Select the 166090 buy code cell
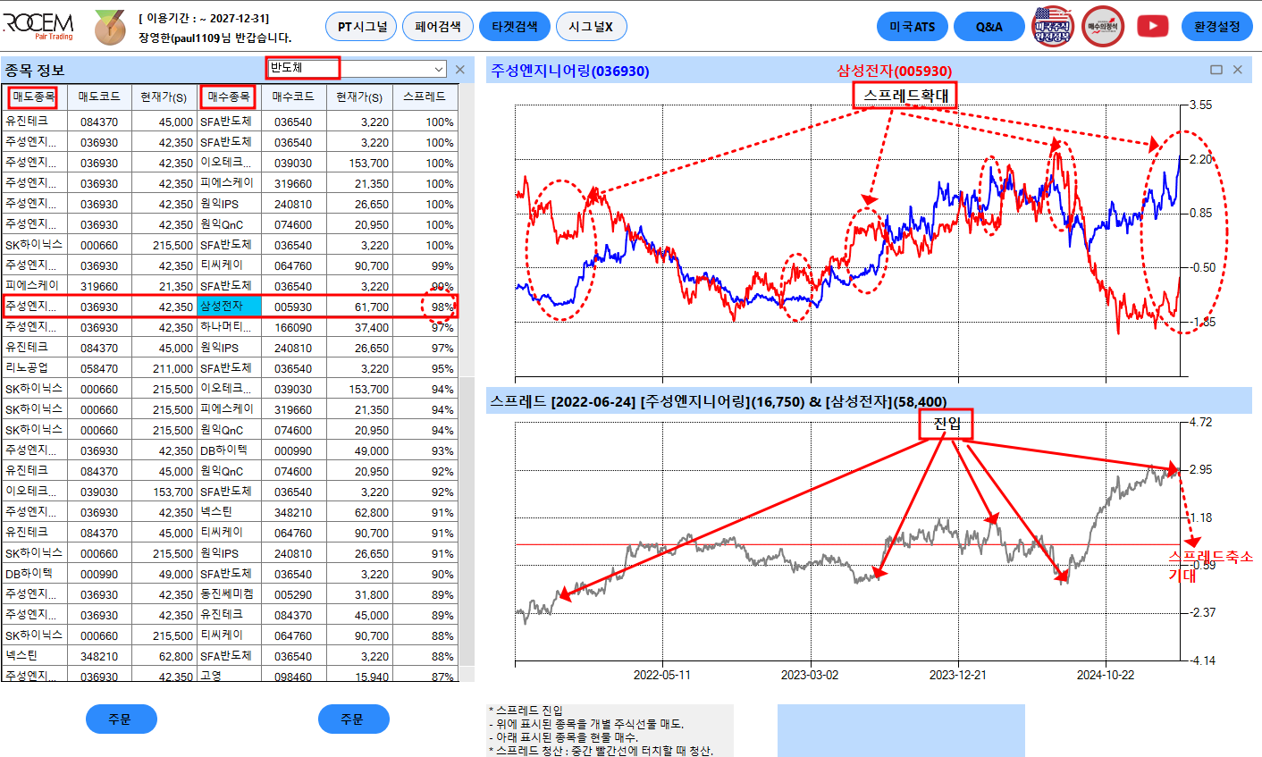 293,327
